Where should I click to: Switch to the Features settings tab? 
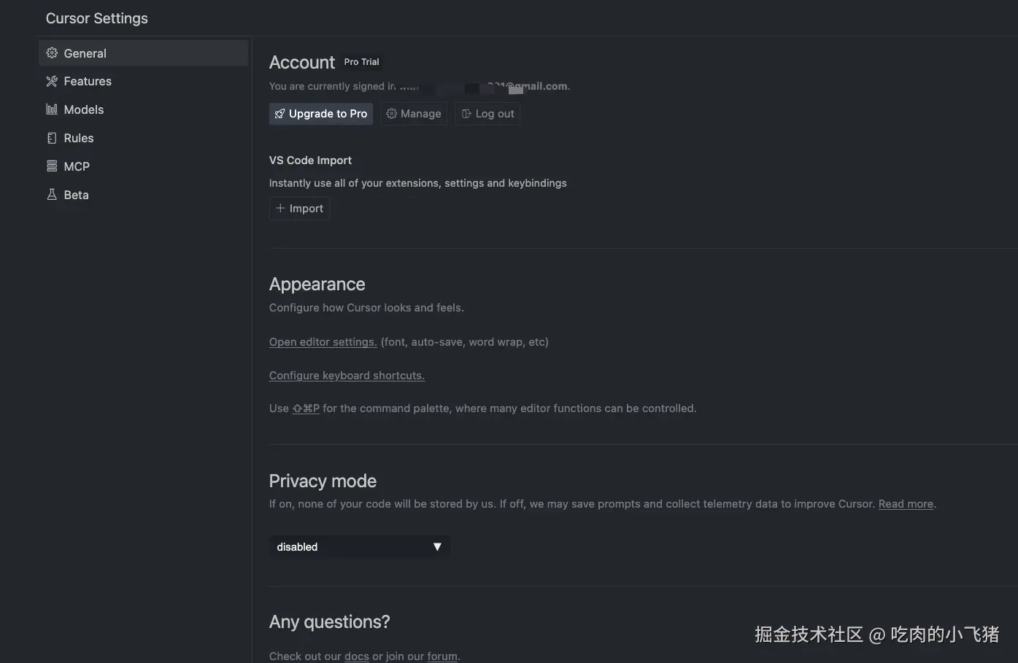click(x=88, y=82)
